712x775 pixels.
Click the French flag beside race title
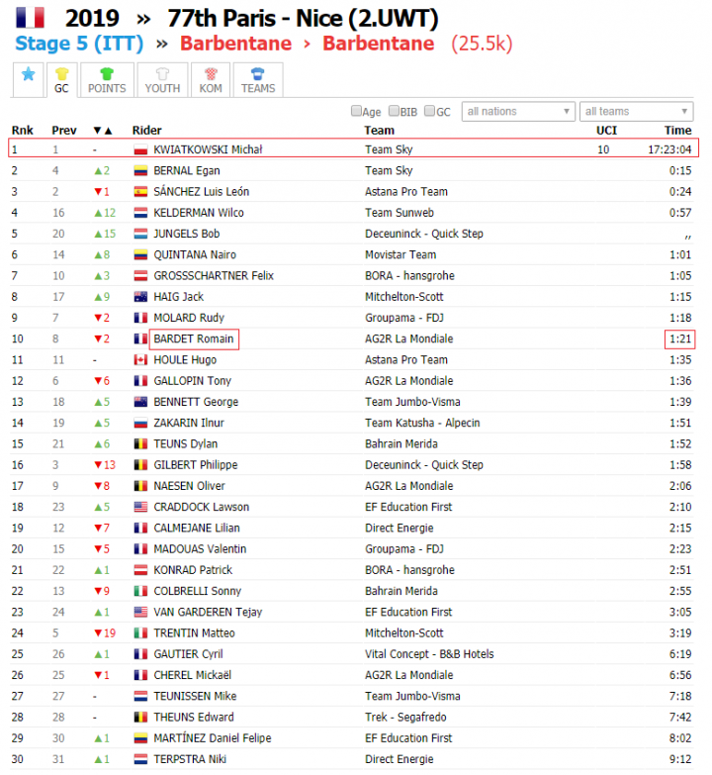point(30,18)
